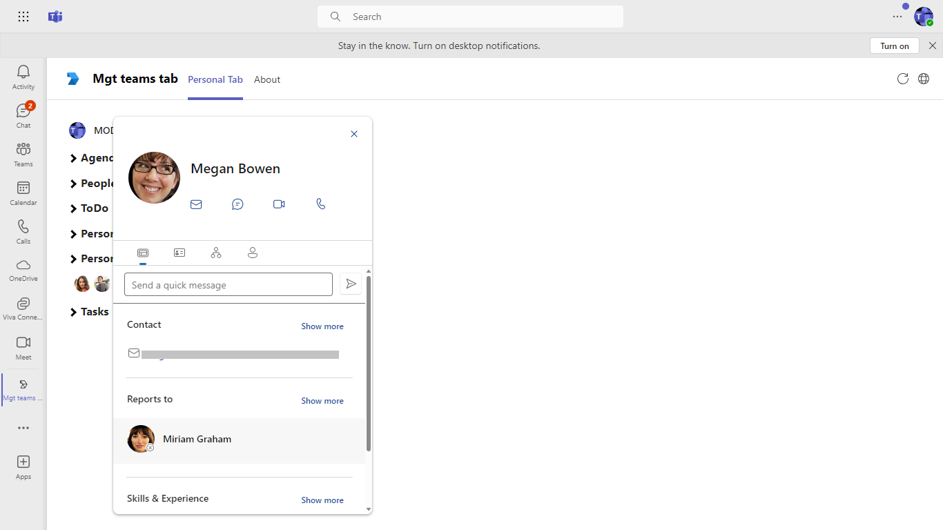This screenshot has width=943, height=530.
Task: Click Megan Bowen's profile photo
Action: coord(154,177)
